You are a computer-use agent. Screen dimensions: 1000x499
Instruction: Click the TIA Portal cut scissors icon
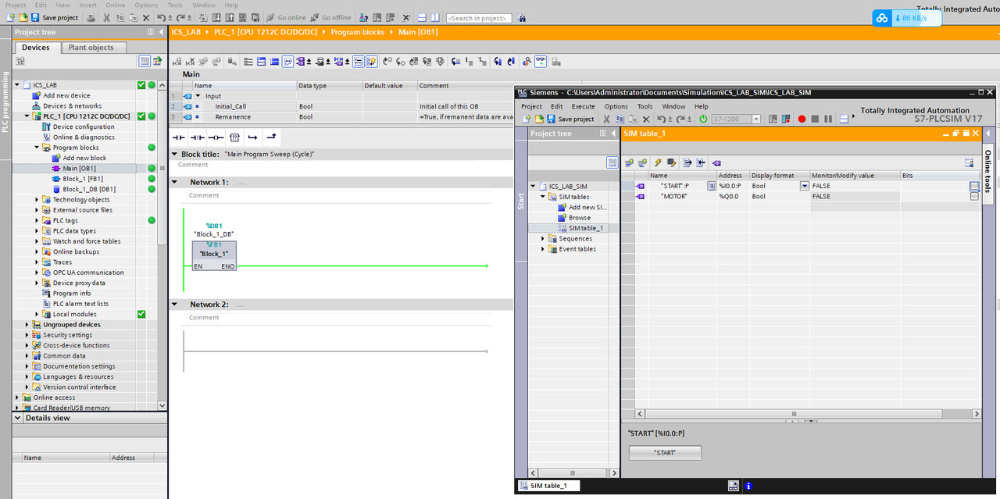click(106, 17)
